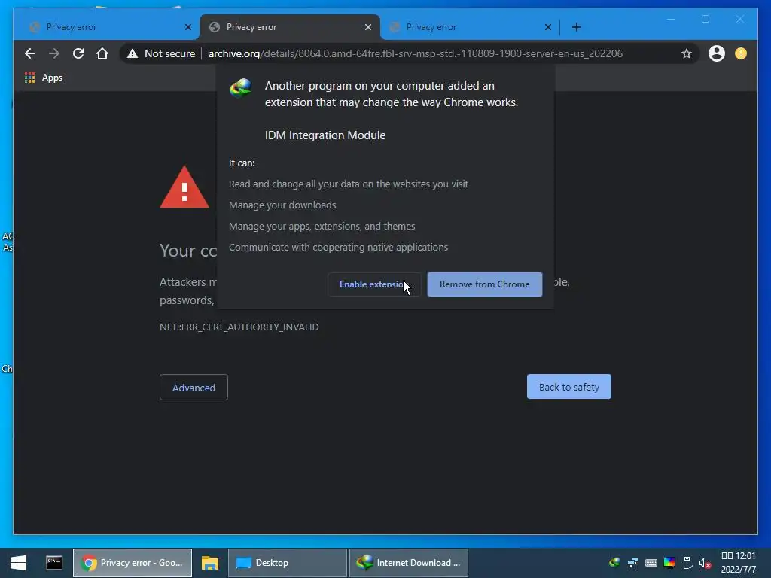
Task: Click 'Manage your apps, extensions, and themes'
Action: pos(322,226)
